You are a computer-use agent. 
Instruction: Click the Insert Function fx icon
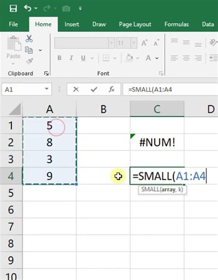(x=111, y=89)
